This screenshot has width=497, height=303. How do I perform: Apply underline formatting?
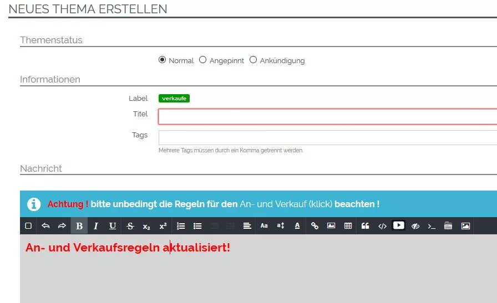113,226
